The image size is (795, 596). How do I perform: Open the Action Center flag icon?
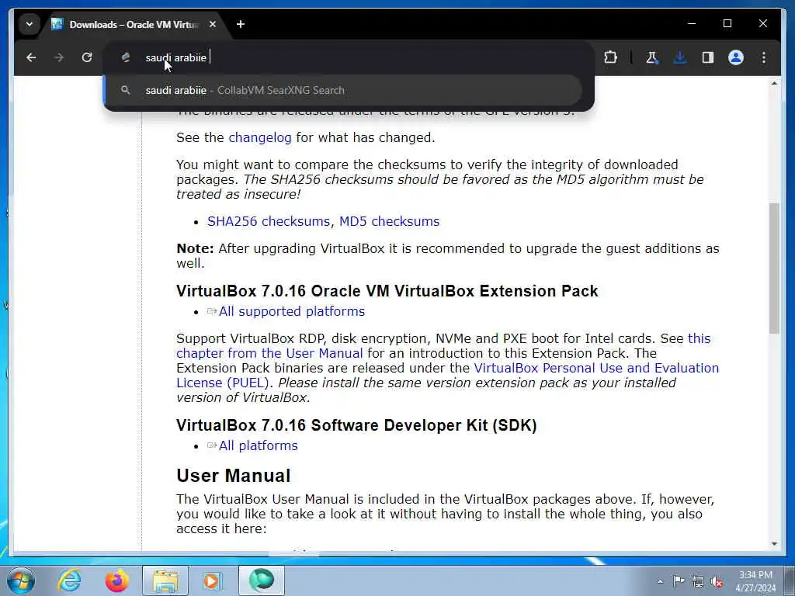pyautogui.click(x=679, y=581)
